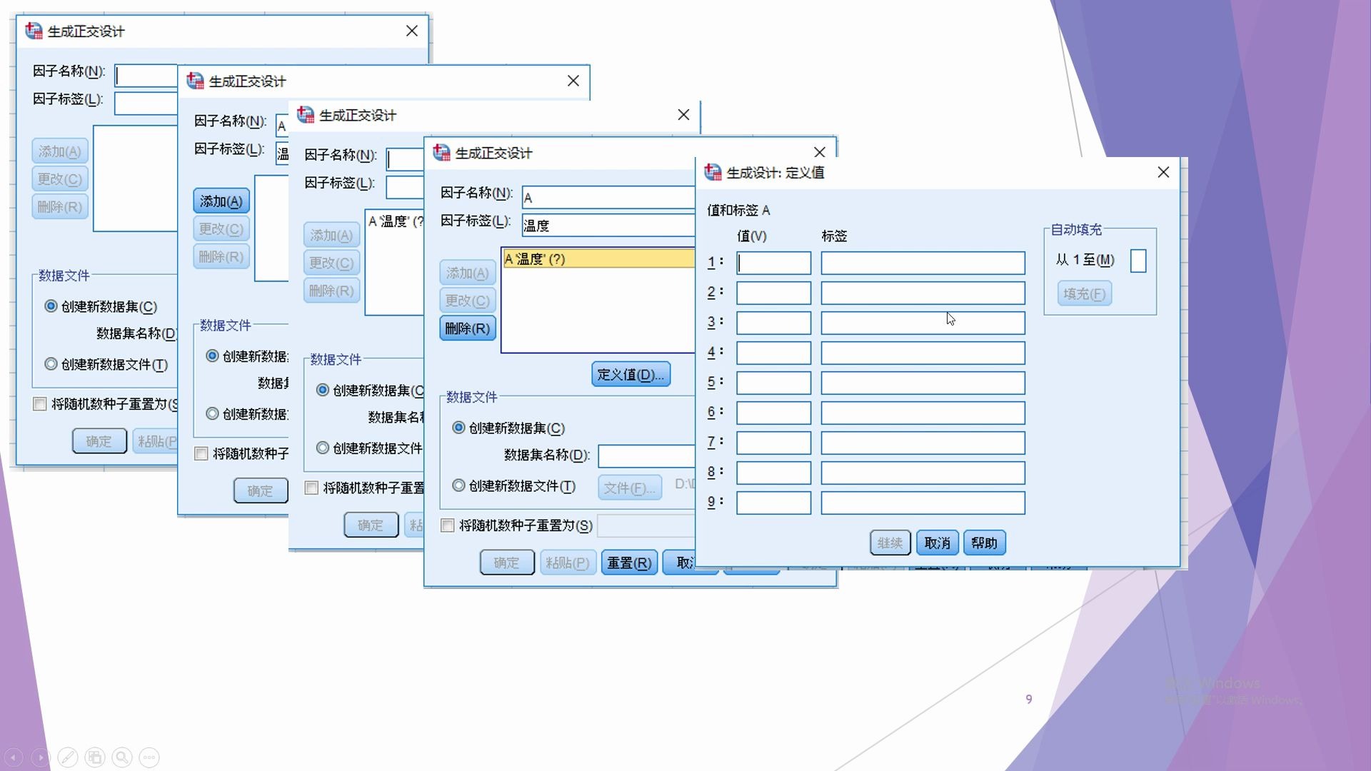
Task: Open the slideshow pen tool icon
Action: coord(68,757)
